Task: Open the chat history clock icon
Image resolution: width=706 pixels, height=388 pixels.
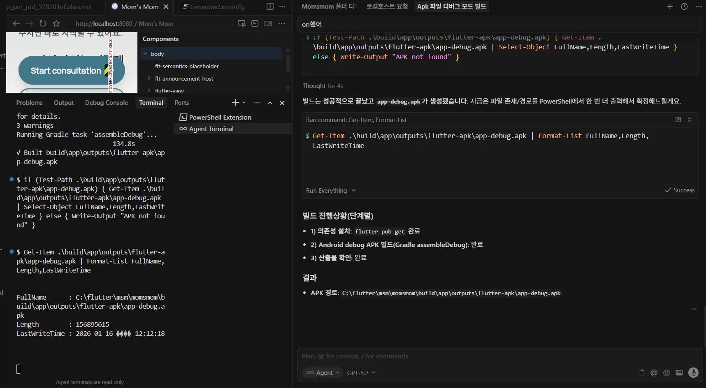Action: point(684,7)
